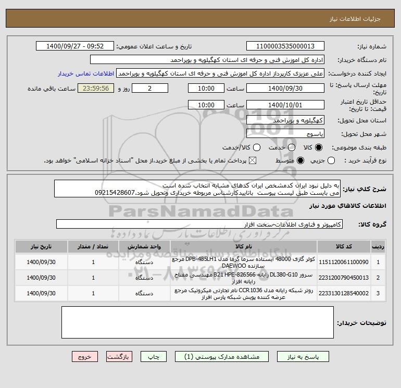Click the response deadline date 1400/09/30 field

[285, 88]
